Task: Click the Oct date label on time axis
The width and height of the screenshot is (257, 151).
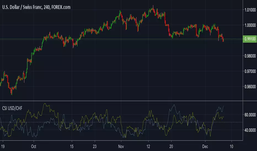Action: pos(34,146)
